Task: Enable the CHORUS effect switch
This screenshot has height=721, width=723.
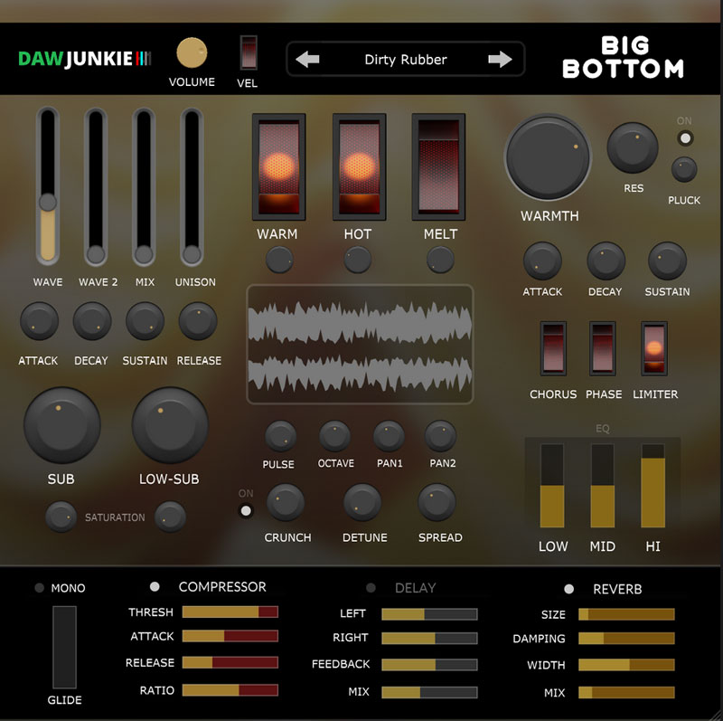Action: coord(553,348)
